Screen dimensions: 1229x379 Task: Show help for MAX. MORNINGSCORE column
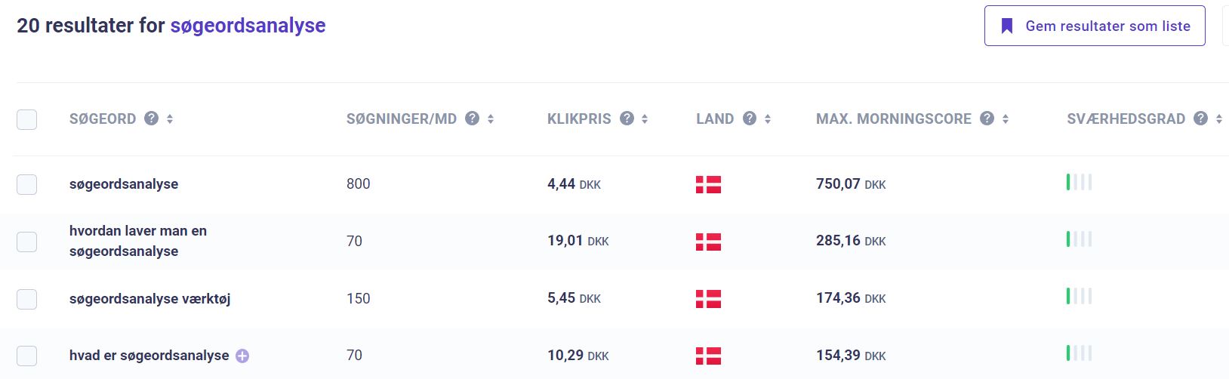pos(987,119)
